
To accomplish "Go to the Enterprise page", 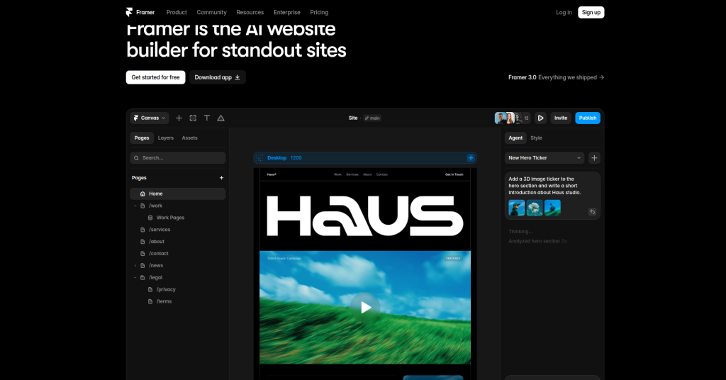I will pos(286,13).
